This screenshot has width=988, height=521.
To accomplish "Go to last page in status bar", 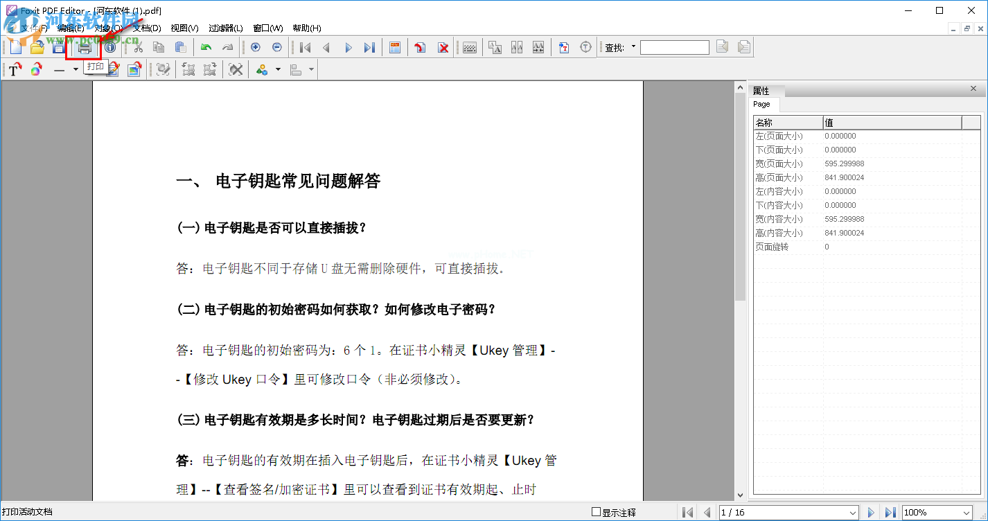I will click(890, 512).
